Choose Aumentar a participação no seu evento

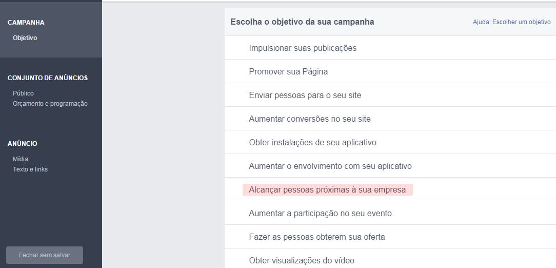pos(320,214)
